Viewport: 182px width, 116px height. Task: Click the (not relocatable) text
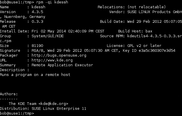[x=147, y=7]
